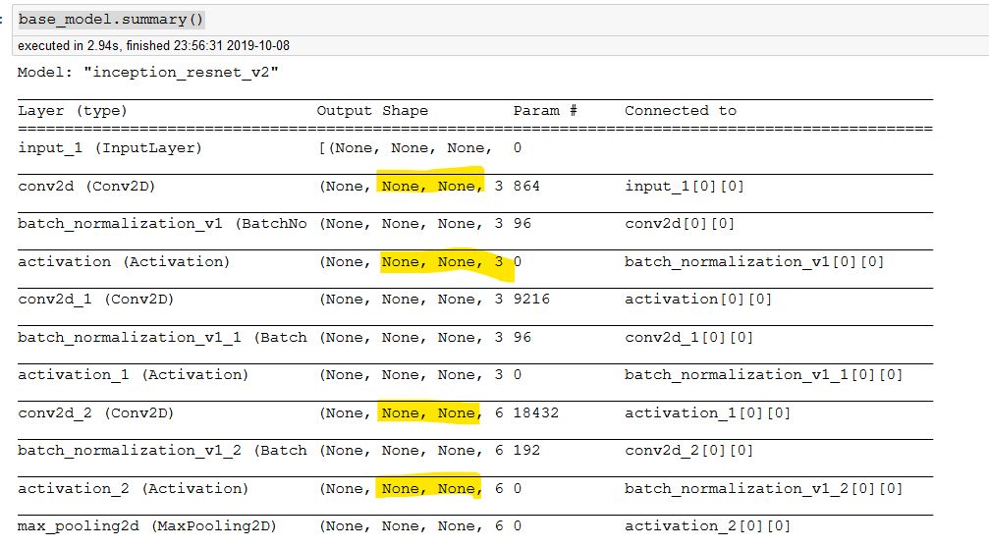Select the 'batch_normalization_v1 (BatchNo' layer name
This screenshot has height=548, width=989.
tap(162, 224)
